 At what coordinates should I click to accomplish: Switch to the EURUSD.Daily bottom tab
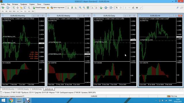[x=37, y=89]
